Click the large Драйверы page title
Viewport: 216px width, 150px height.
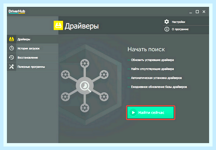pos(82,26)
